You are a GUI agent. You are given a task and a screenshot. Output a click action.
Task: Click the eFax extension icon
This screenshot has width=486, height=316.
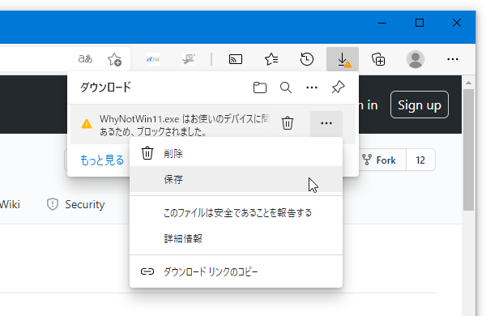tap(153, 59)
